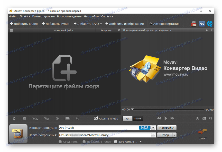Image resolution: width=222 pixels, height=152 pixels.
Task: Click Добавить аудио button
Action: (56, 24)
